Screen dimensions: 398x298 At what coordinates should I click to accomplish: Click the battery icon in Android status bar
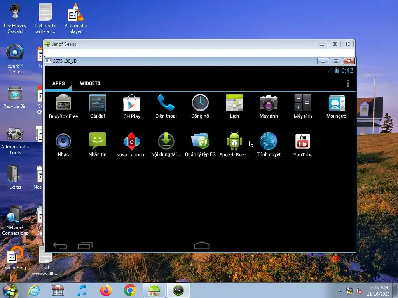(x=337, y=71)
